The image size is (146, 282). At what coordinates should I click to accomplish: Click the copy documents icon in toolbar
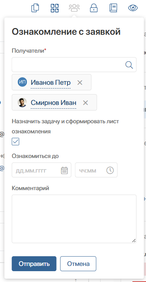pyautogui.click(x=35, y=8)
